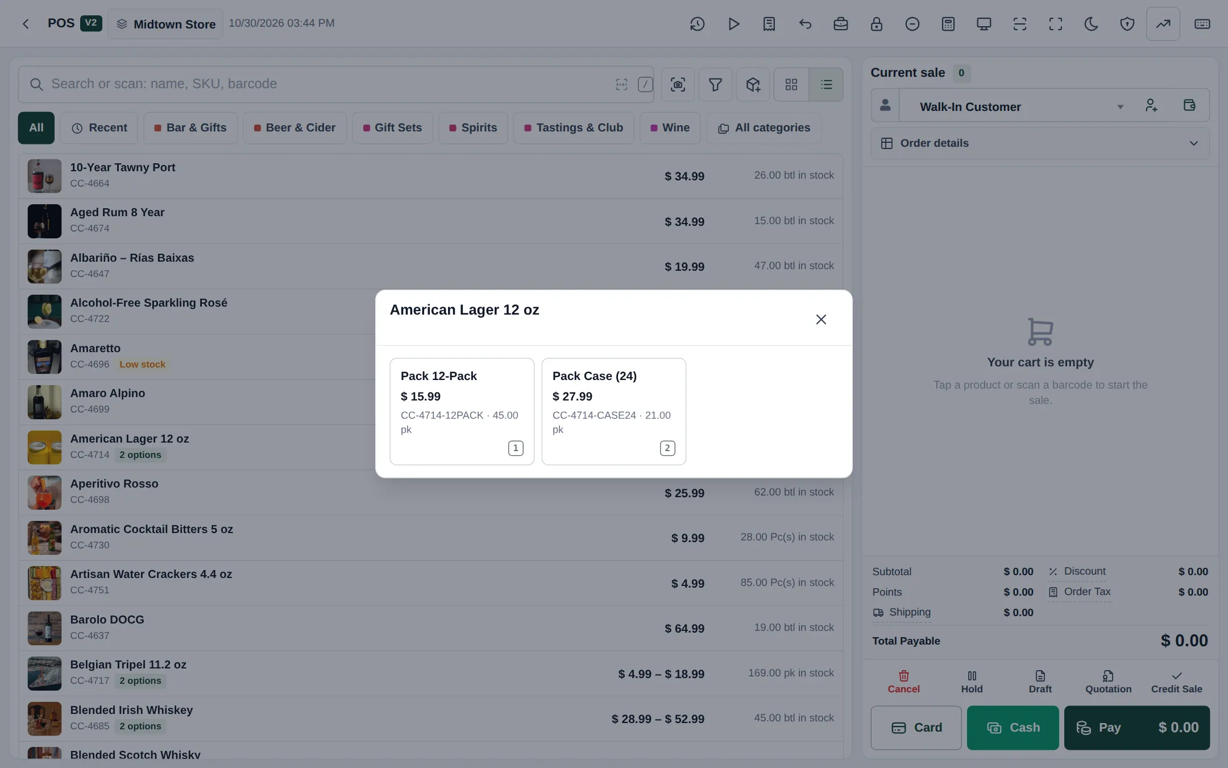
Task: Select the Recent category tab
Action: click(99, 128)
